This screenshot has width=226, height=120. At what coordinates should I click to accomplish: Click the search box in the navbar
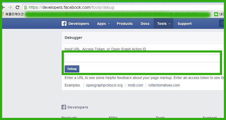(x=221, y=23)
